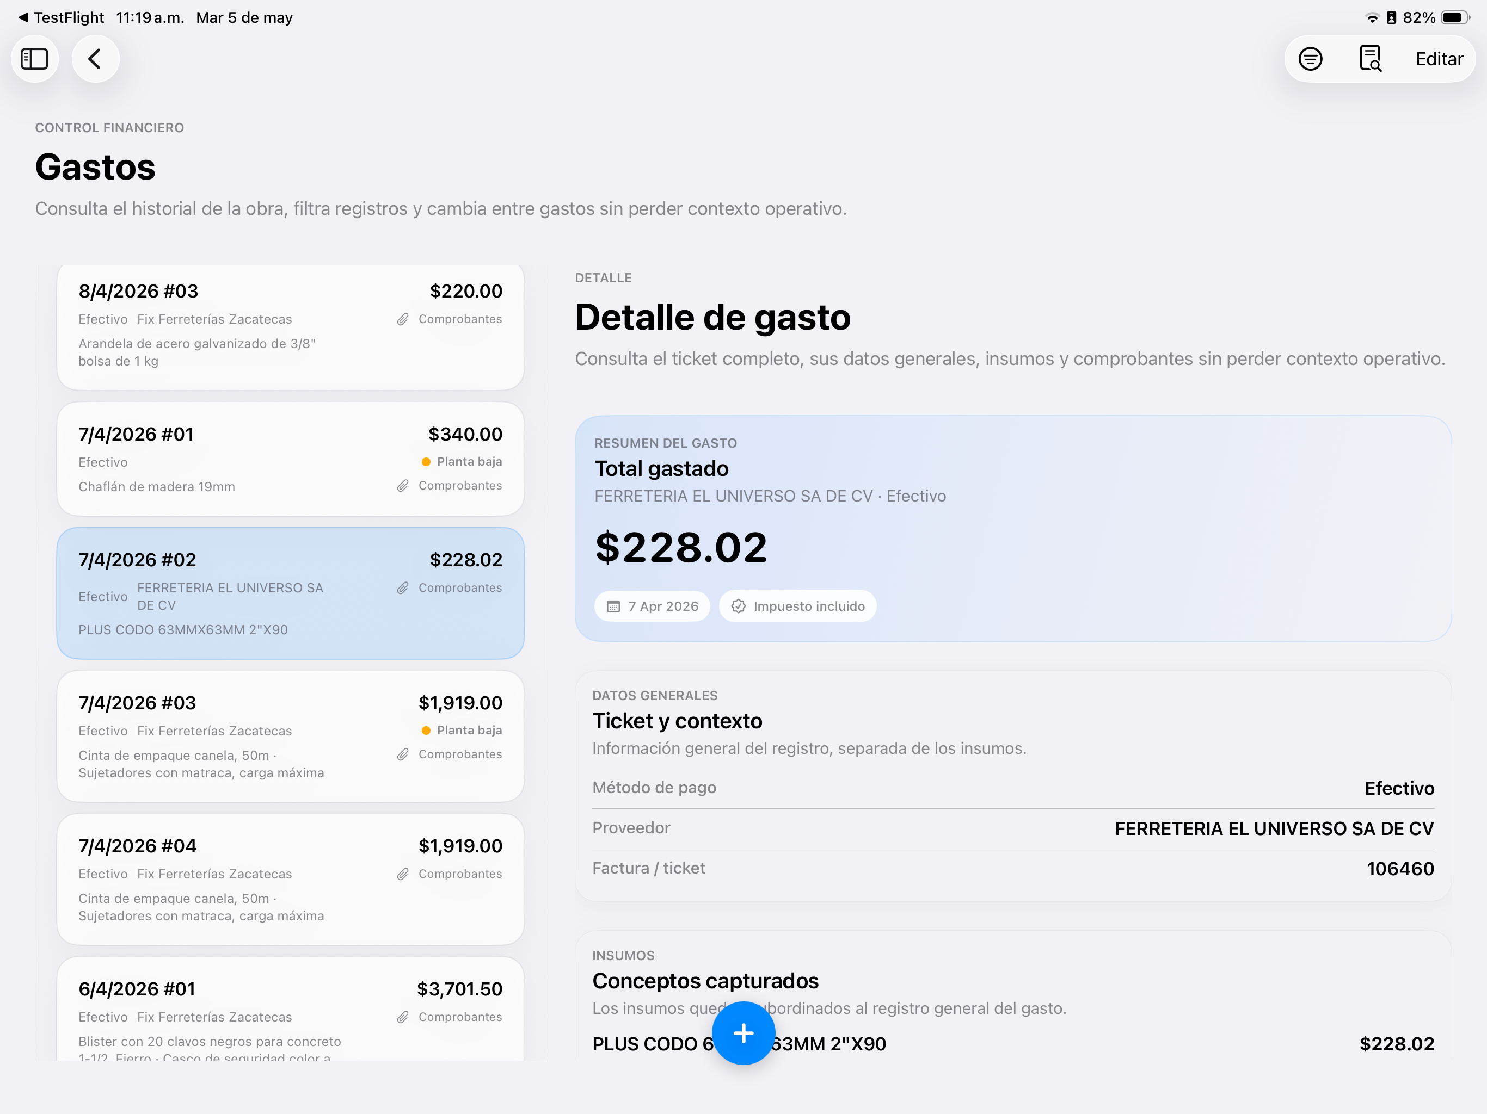The width and height of the screenshot is (1487, 1114).
Task: Open expense card 7/4/2026 #01
Action: tap(291, 459)
